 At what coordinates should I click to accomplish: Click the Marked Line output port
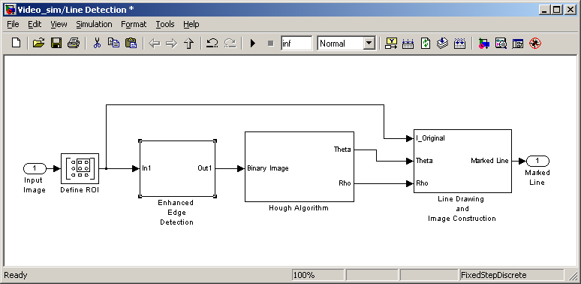[x=537, y=161]
